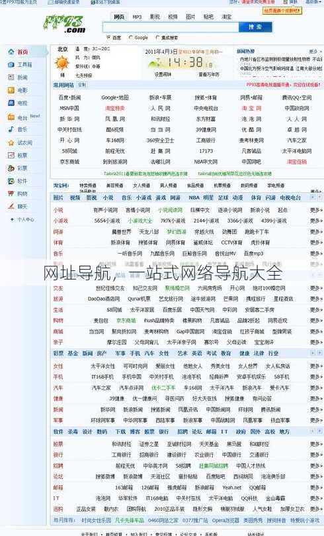This screenshot has height=536, width=324.
Task: Expand 更多 for the 小说 row
Action: point(316,210)
